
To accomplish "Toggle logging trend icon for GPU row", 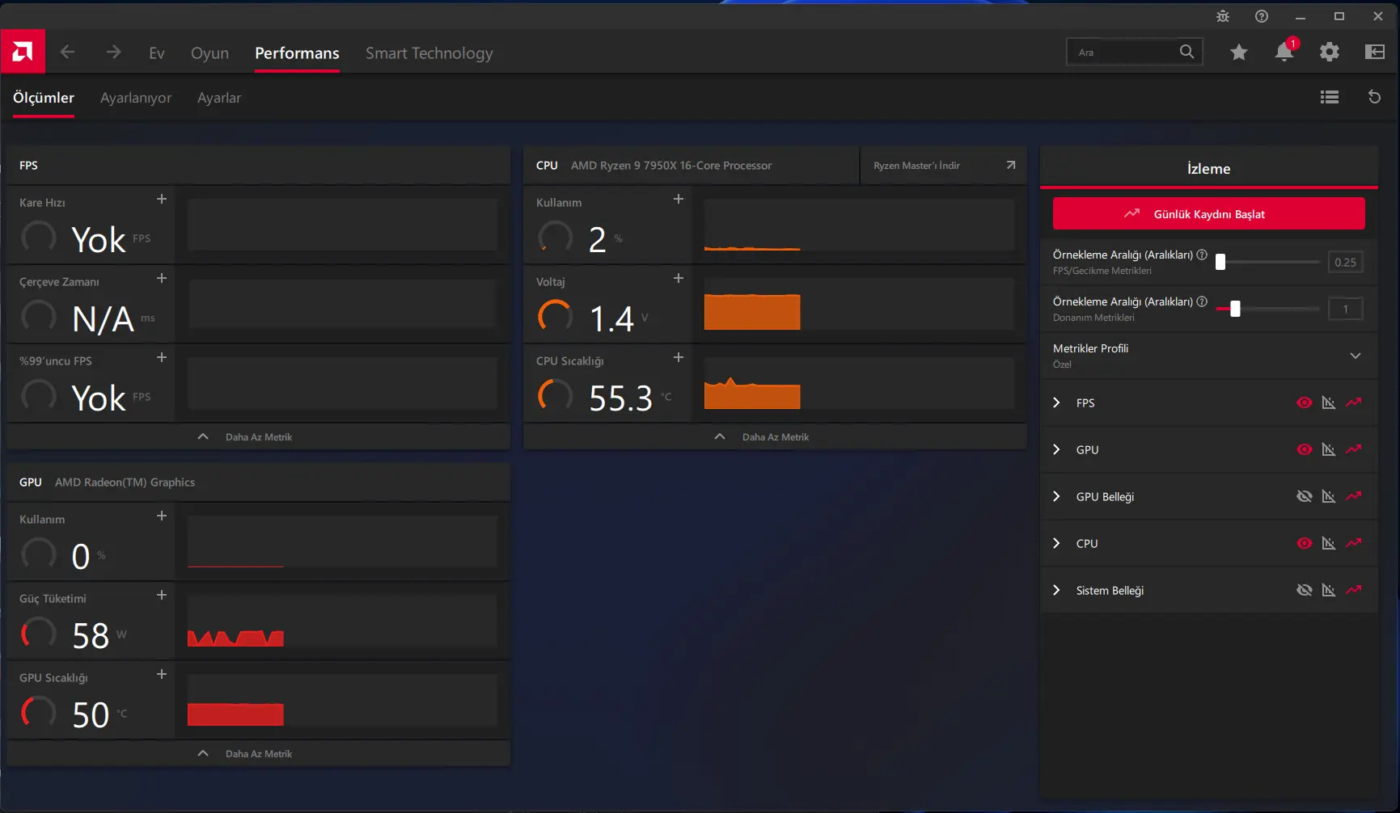I will click(1354, 449).
